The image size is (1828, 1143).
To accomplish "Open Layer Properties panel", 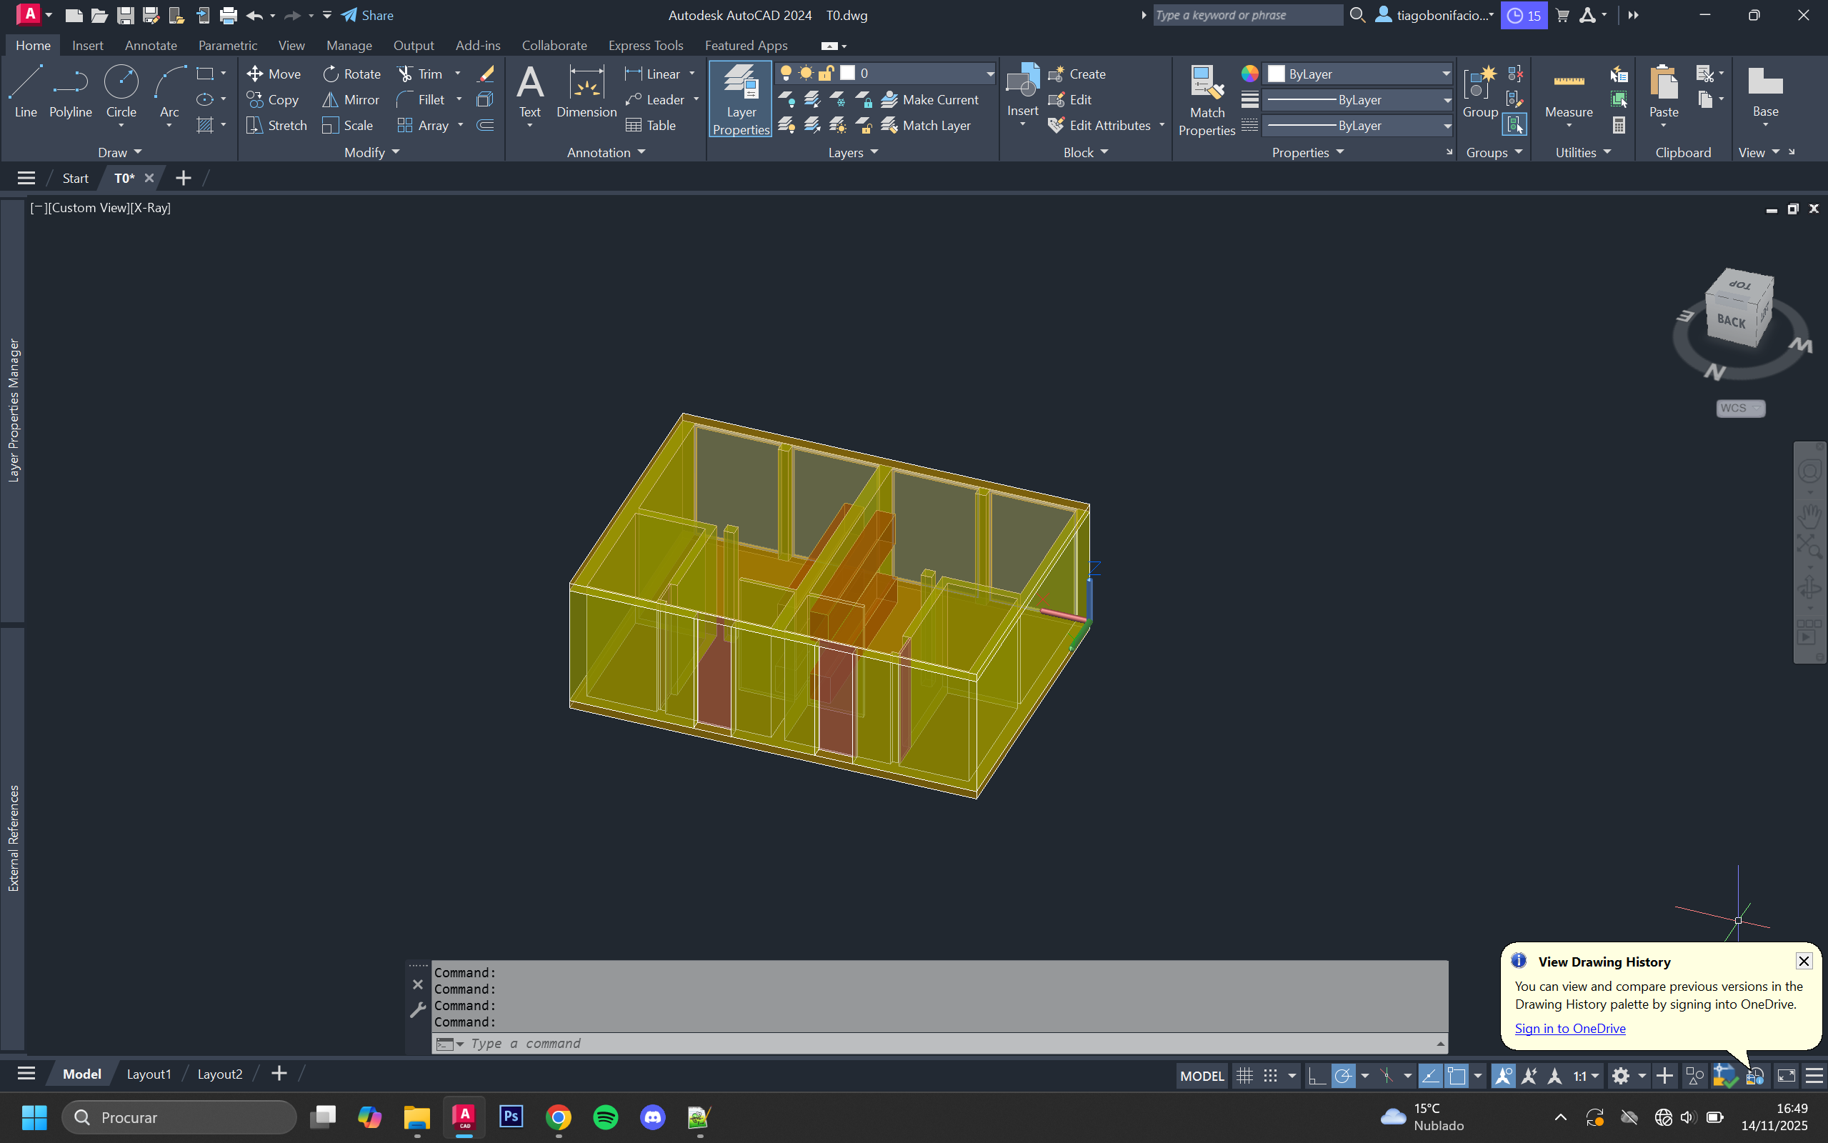I will (x=741, y=99).
